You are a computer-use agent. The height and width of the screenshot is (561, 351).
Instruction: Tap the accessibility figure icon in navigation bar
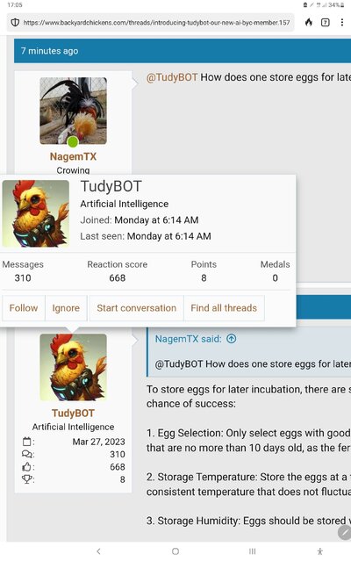tap(320, 551)
